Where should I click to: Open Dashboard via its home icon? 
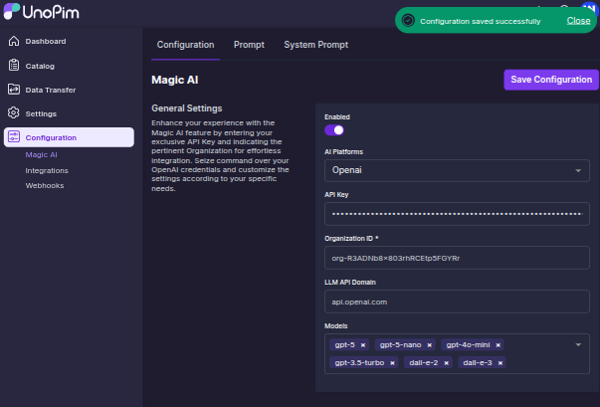point(14,42)
